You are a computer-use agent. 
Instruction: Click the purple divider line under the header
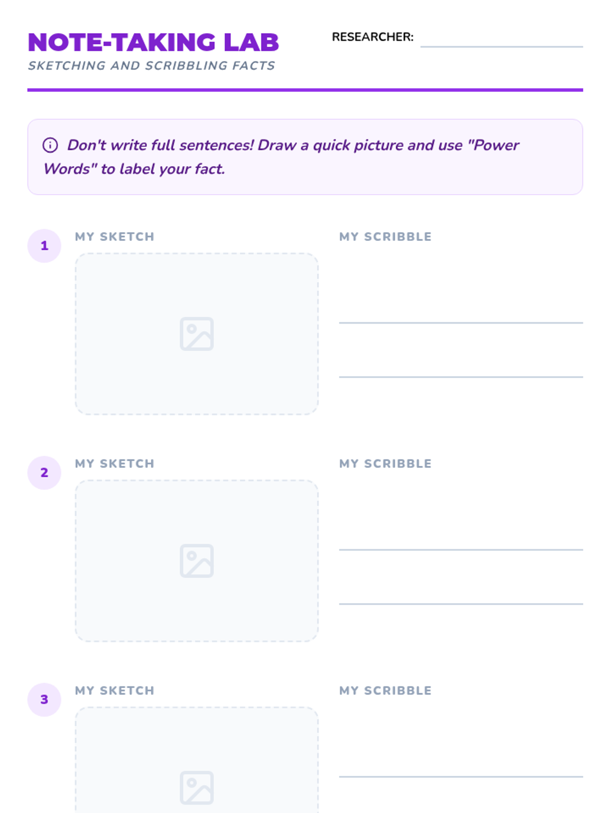[305, 90]
